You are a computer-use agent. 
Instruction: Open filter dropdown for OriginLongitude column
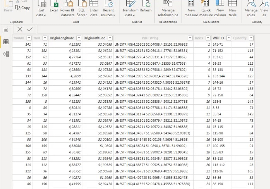click(x=79, y=38)
